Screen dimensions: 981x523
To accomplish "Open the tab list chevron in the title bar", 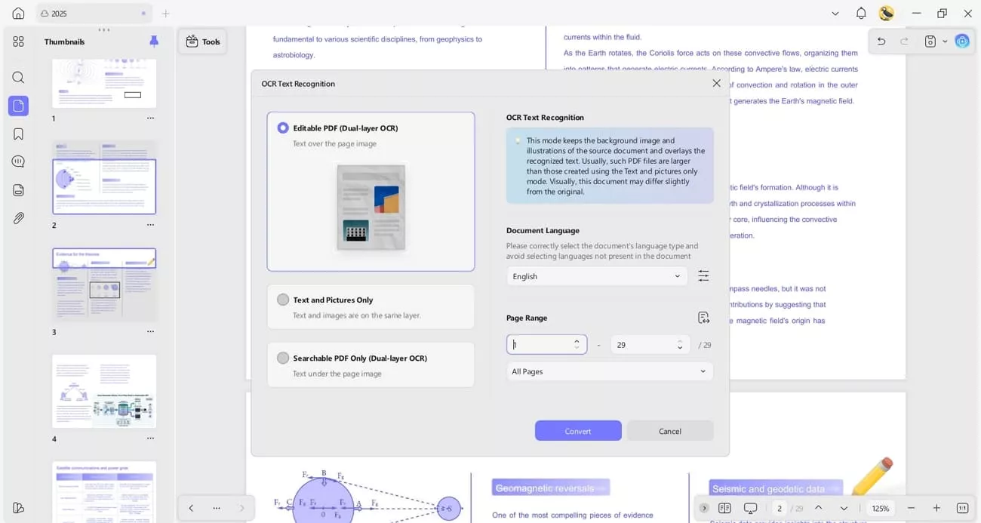I will 835,14.
